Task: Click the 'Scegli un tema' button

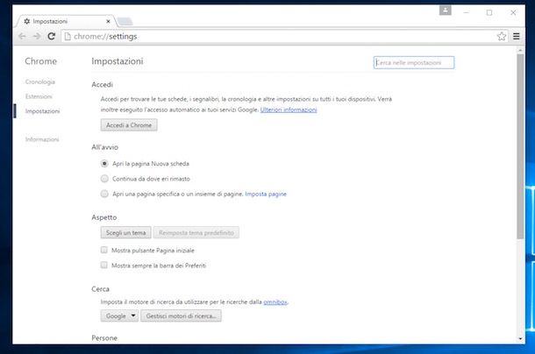Action: pos(125,232)
